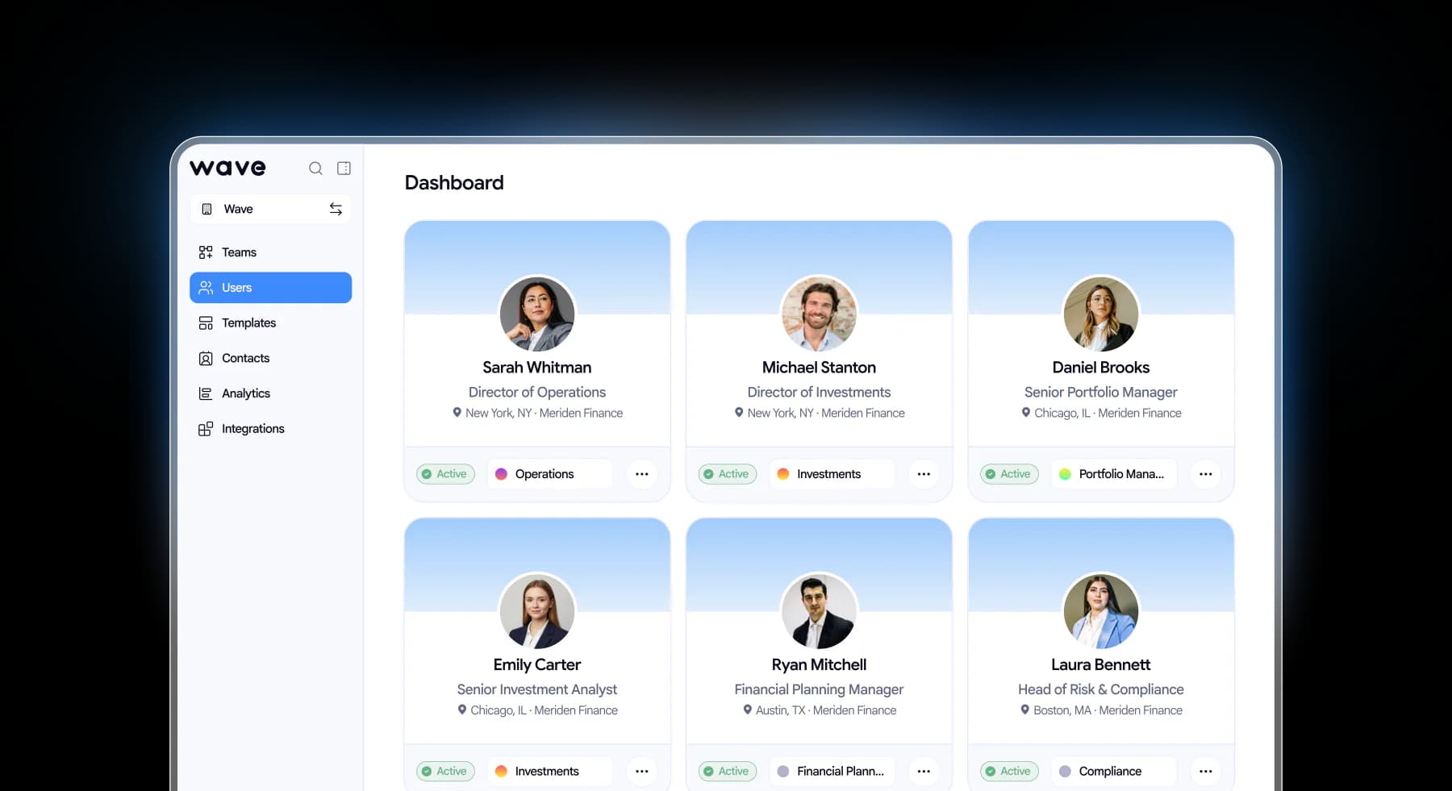Screen dimensions: 1452x791
Task: Toggle Active status on Emily Carter card
Action: click(445, 772)
